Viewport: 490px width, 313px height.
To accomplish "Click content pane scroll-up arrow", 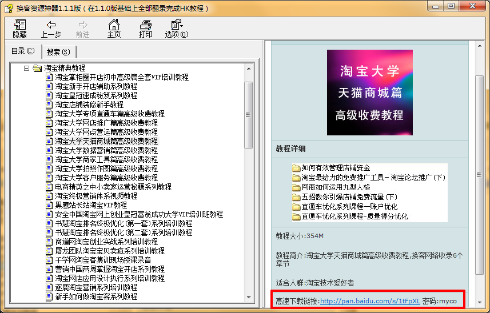I will click(x=479, y=46).
